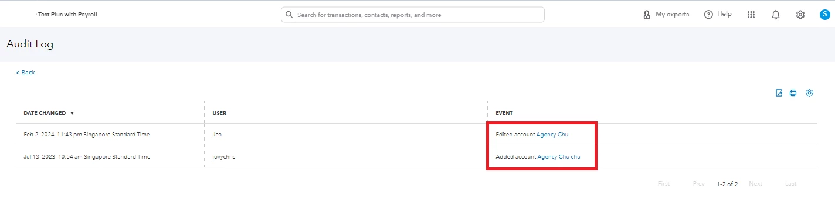This screenshot has width=835, height=216.
Task: Go back using the Back link
Action: click(25, 73)
